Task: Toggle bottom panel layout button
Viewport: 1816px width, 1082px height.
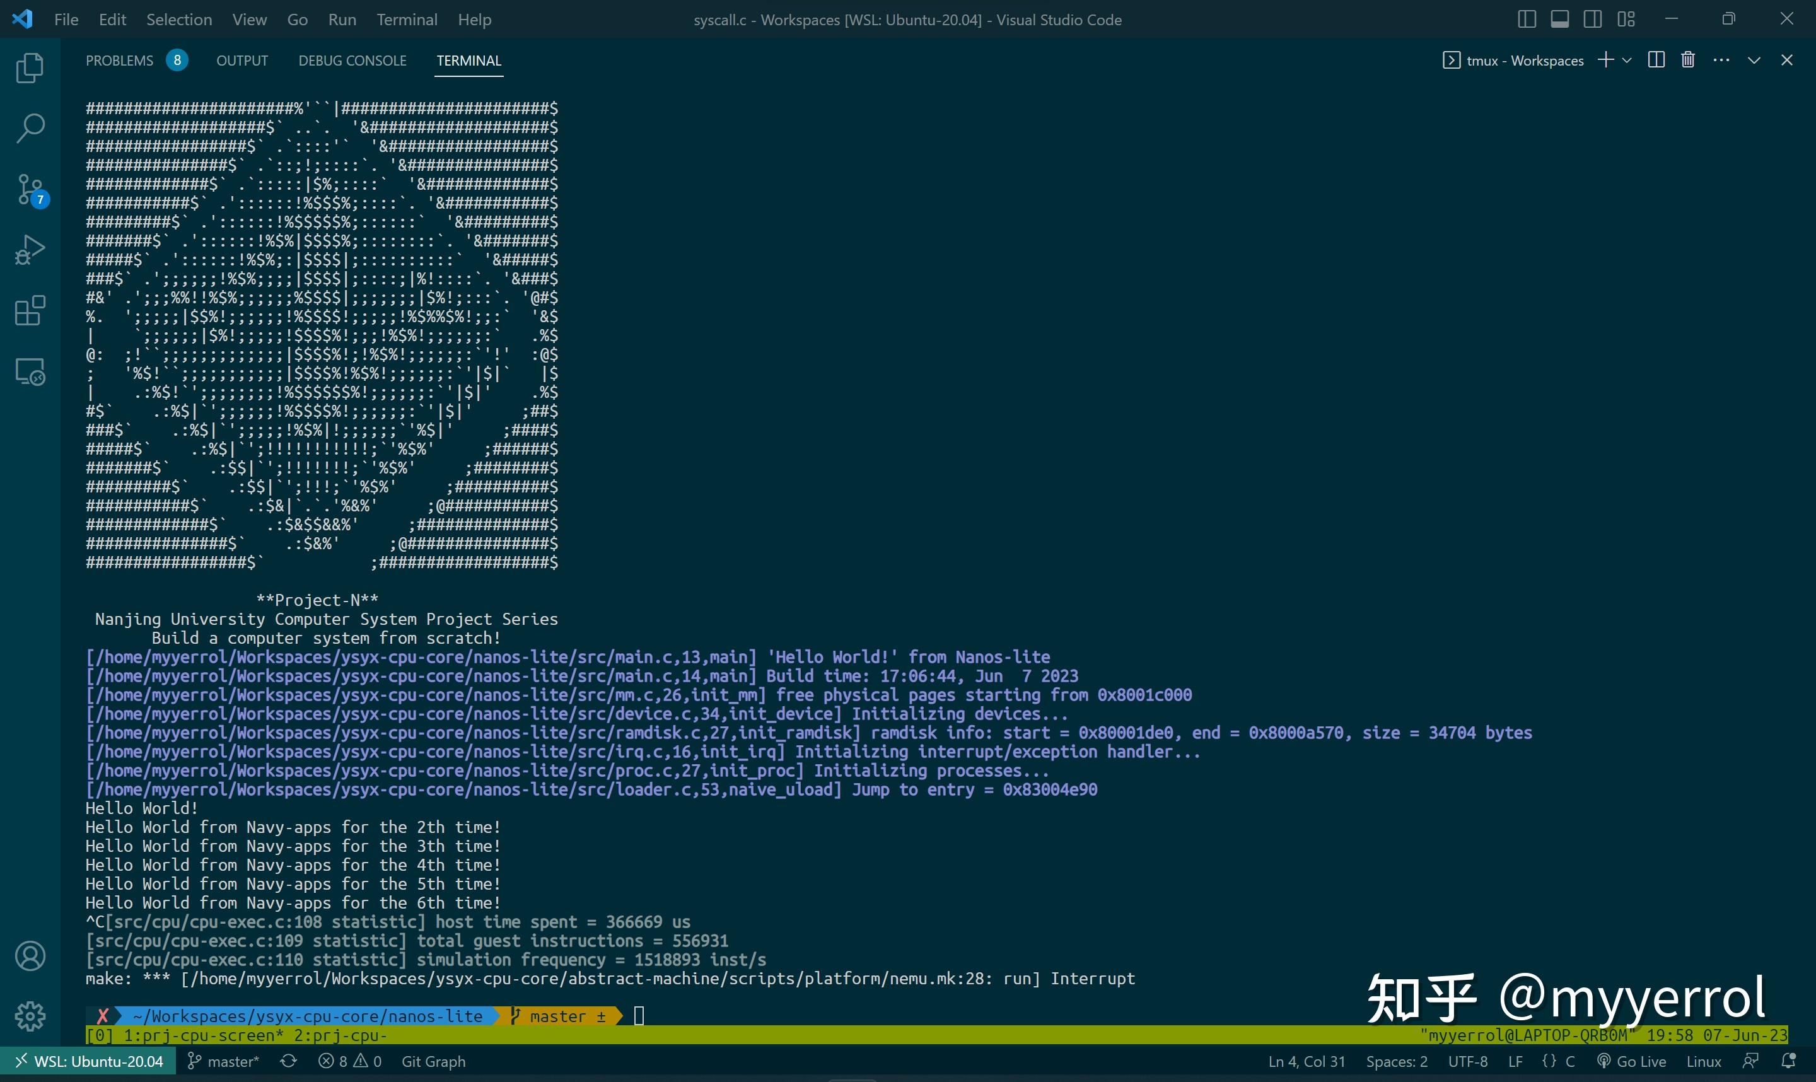Action: click(x=1559, y=20)
